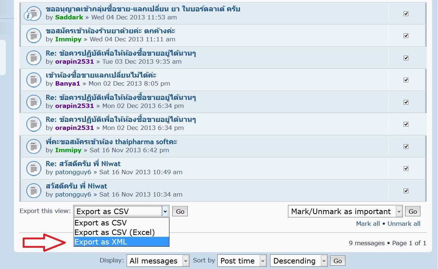Expand the All messages display dropdown
The width and height of the screenshot is (438, 269).
point(158,261)
